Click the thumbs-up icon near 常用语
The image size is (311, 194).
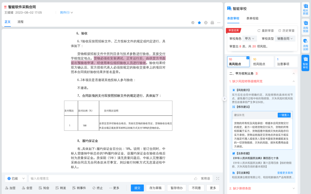pos(196,178)
